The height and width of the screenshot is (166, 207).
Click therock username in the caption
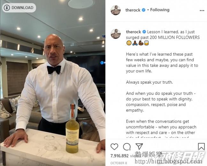pyautogui.click(x=134, y=32)
